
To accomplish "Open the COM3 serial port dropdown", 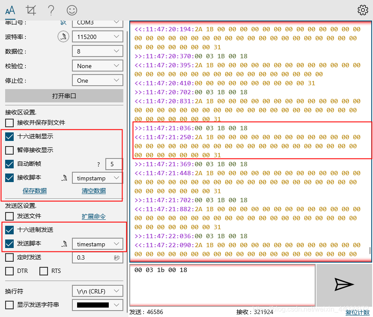I will [x=98, y=23].
